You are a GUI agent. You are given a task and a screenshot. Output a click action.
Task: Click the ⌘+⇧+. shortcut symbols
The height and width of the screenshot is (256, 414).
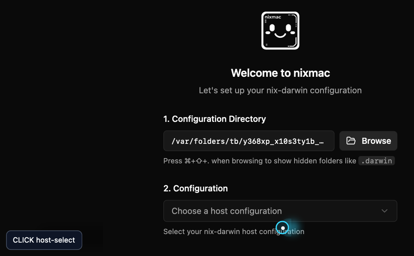coord(197,161)
